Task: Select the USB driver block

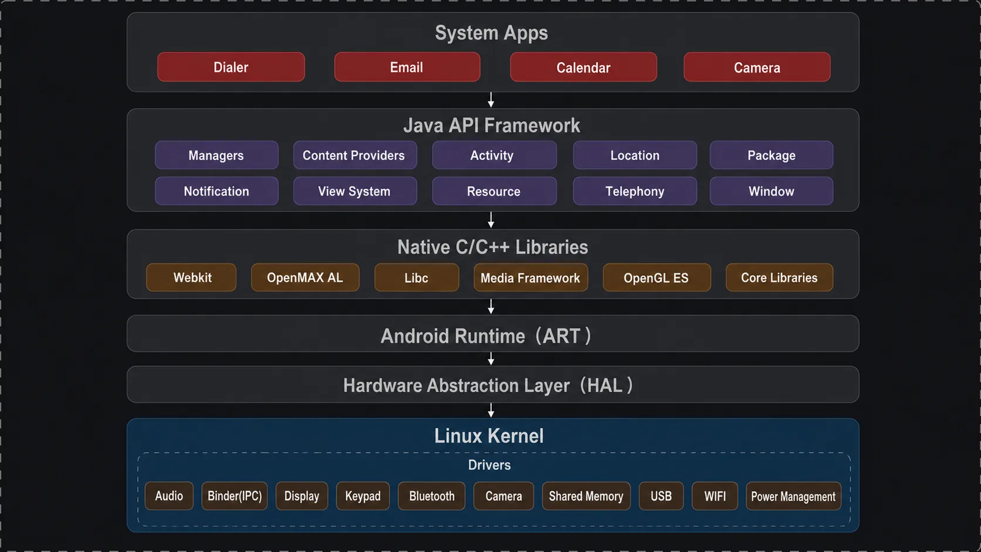Action: (661, 496)
